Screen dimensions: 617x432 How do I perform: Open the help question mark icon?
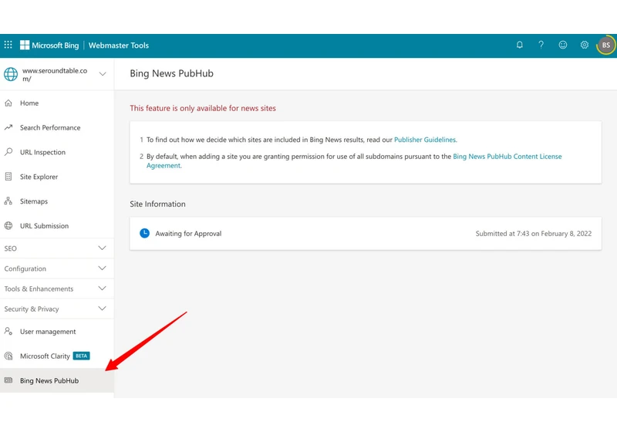pos(541,45)
